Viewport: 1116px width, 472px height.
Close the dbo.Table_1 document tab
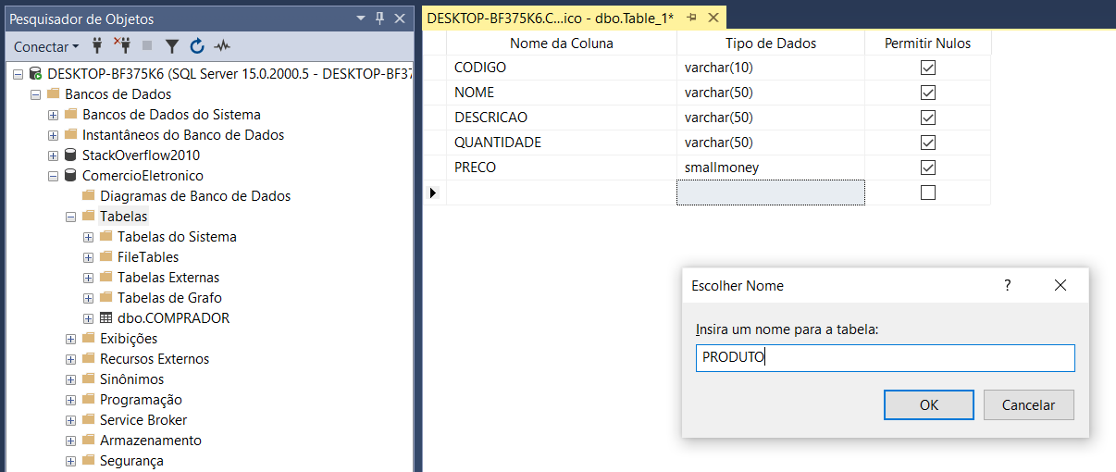[713, 19]
